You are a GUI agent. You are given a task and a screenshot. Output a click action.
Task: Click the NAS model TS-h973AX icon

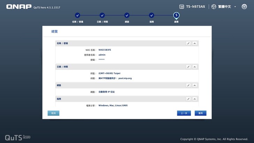point(181,7)
